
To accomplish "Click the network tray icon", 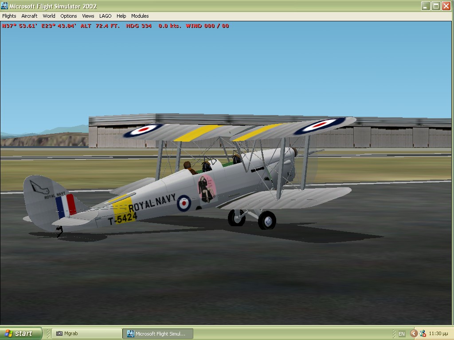I will tap(423, 334).
